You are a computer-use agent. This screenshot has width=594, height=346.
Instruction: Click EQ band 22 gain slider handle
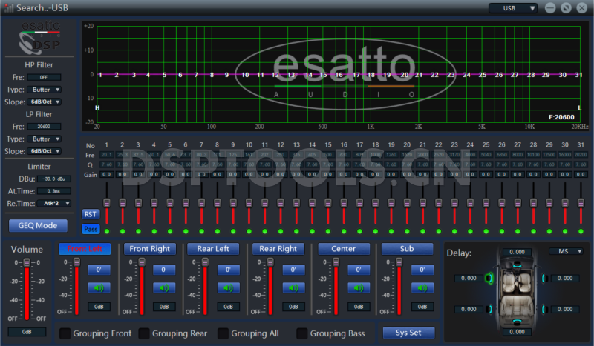(438, 203)
